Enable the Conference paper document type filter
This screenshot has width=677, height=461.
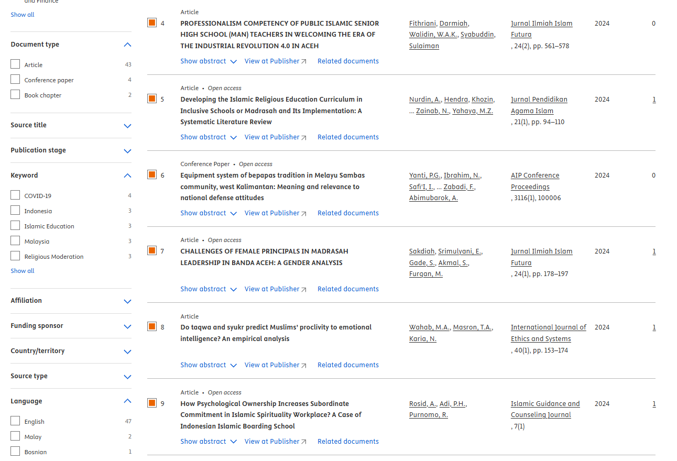pyautogui.click(x=15, y=80)
